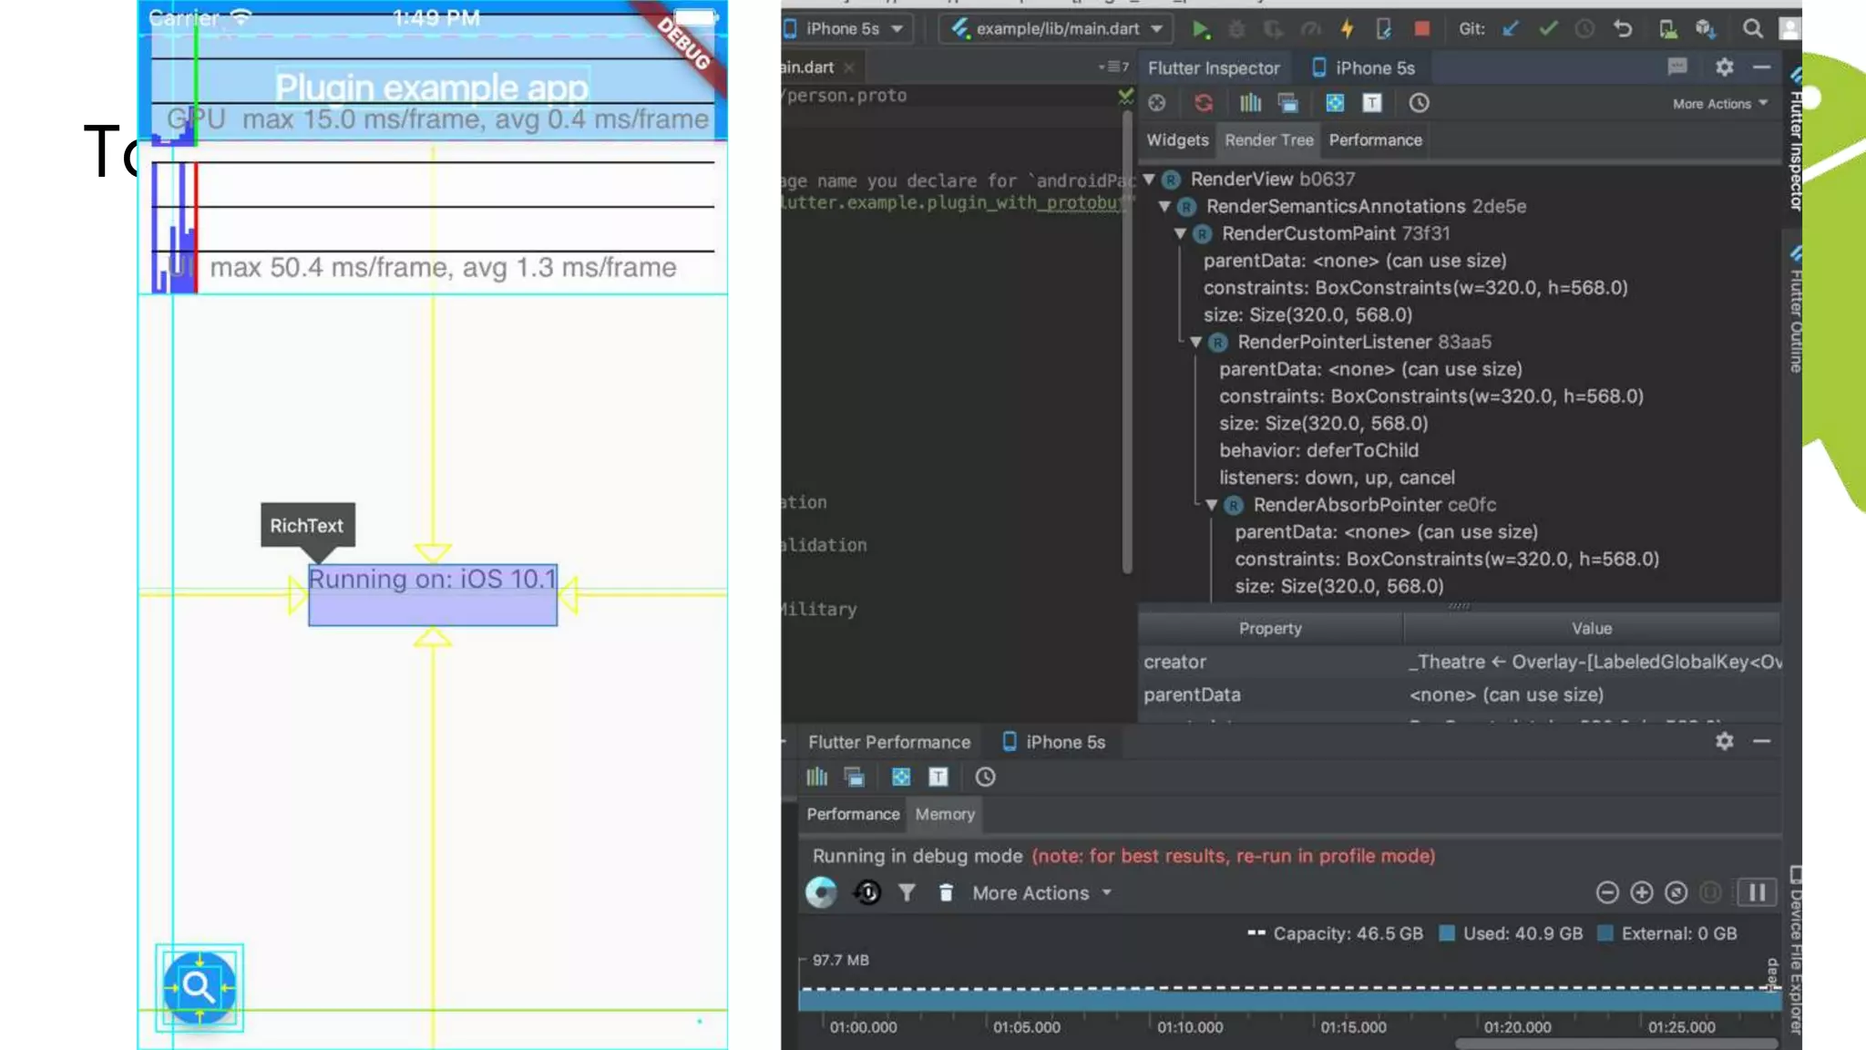This screenshot has height=1050, width=1866.
Task: Click the Flutter hot reload lightning icon
Action: point(1347,29)
